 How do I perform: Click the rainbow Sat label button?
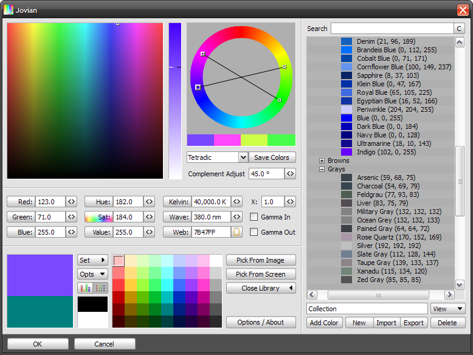coord(99,216)
